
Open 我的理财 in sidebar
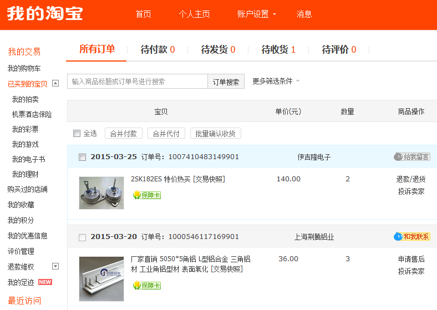[26, 174]
